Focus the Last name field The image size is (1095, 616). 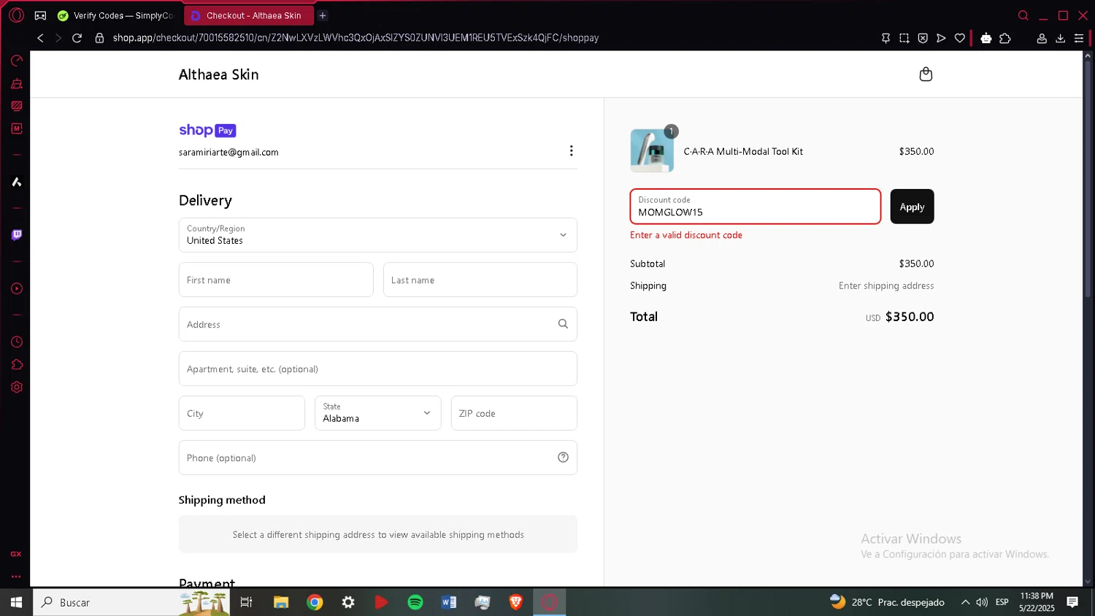pos(480,280)
